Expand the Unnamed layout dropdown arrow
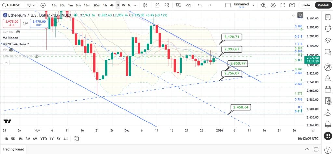 point(253,5)
